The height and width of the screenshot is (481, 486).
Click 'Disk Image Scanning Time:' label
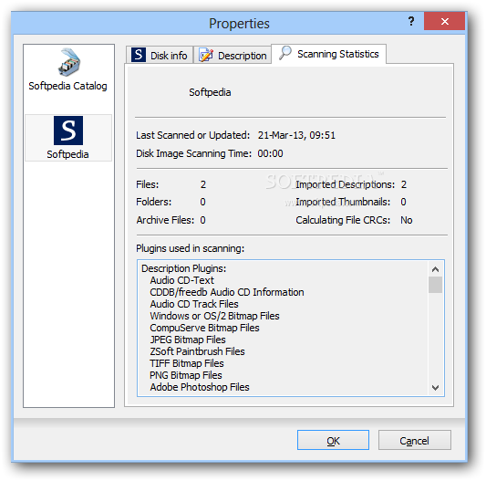[193, 153]
